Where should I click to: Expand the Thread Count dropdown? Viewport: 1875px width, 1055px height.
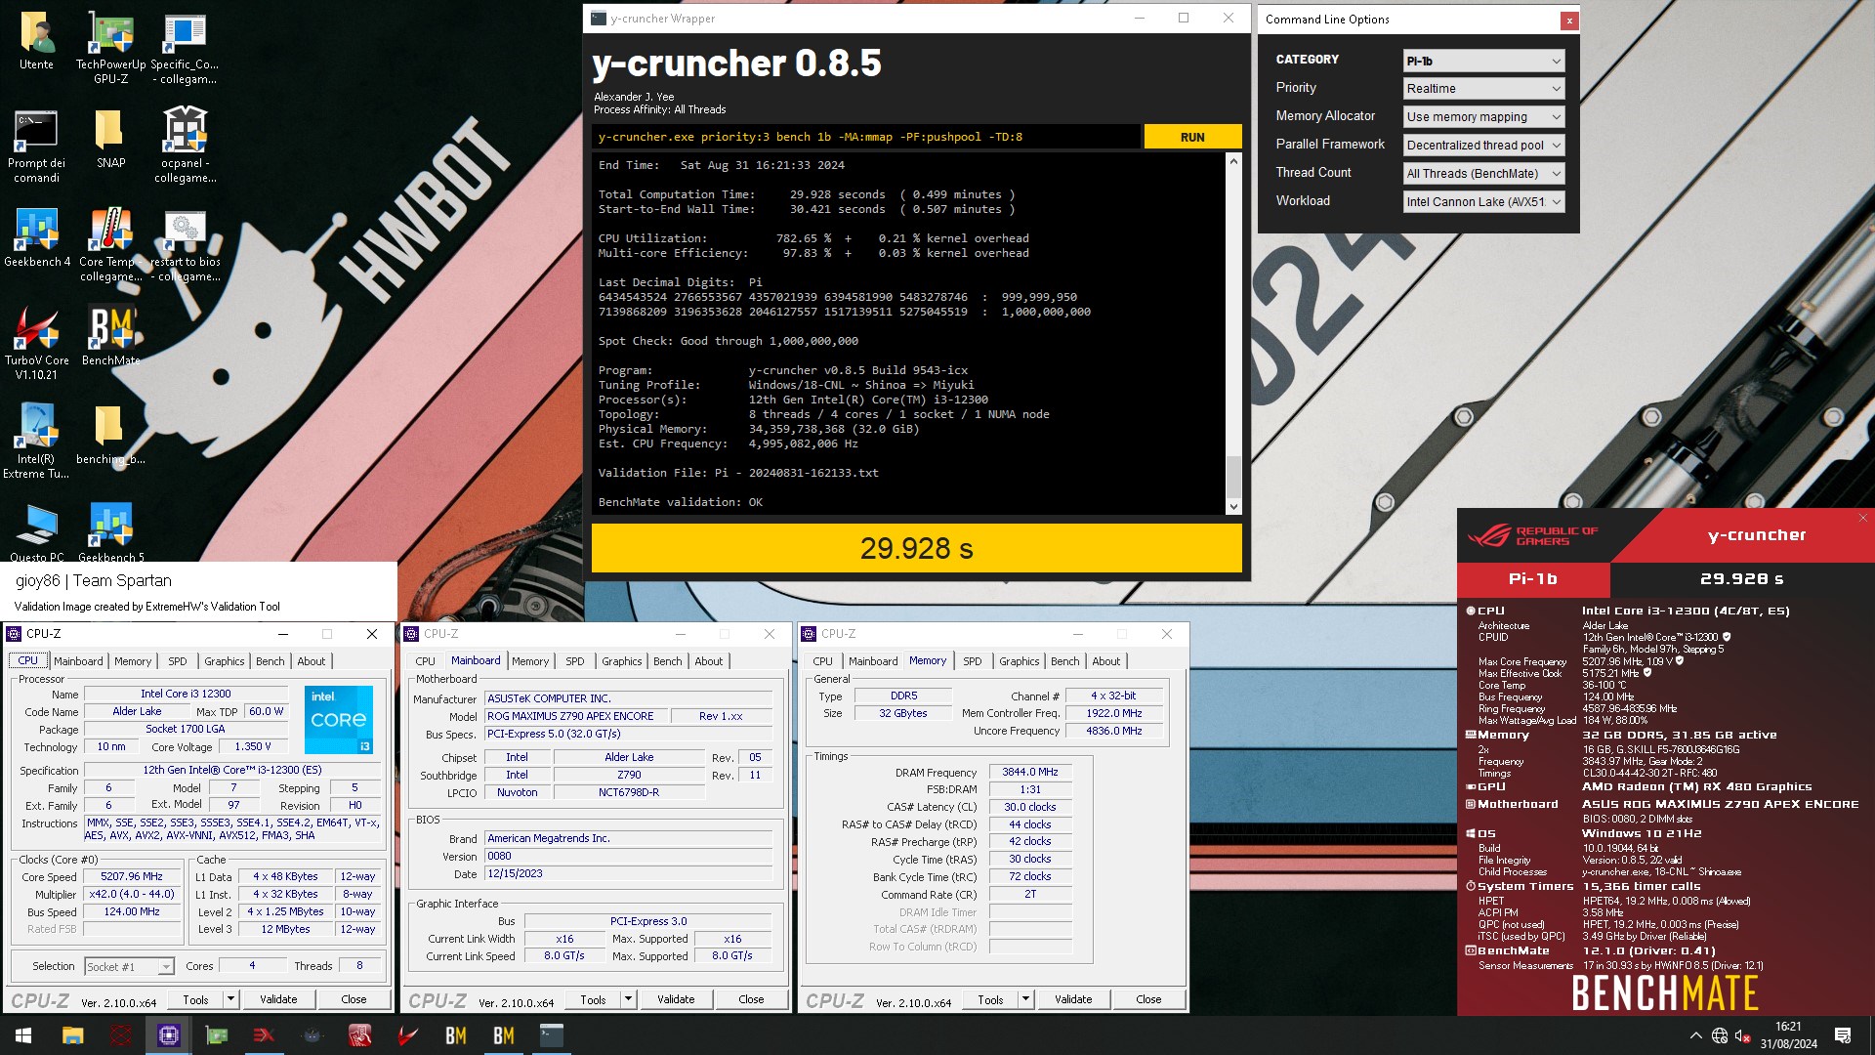point(1483,174)
